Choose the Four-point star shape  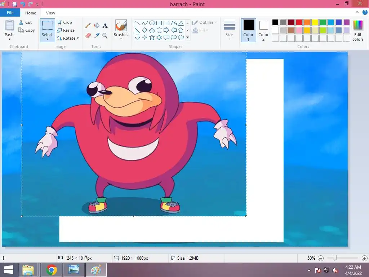[x=145, y=37]
